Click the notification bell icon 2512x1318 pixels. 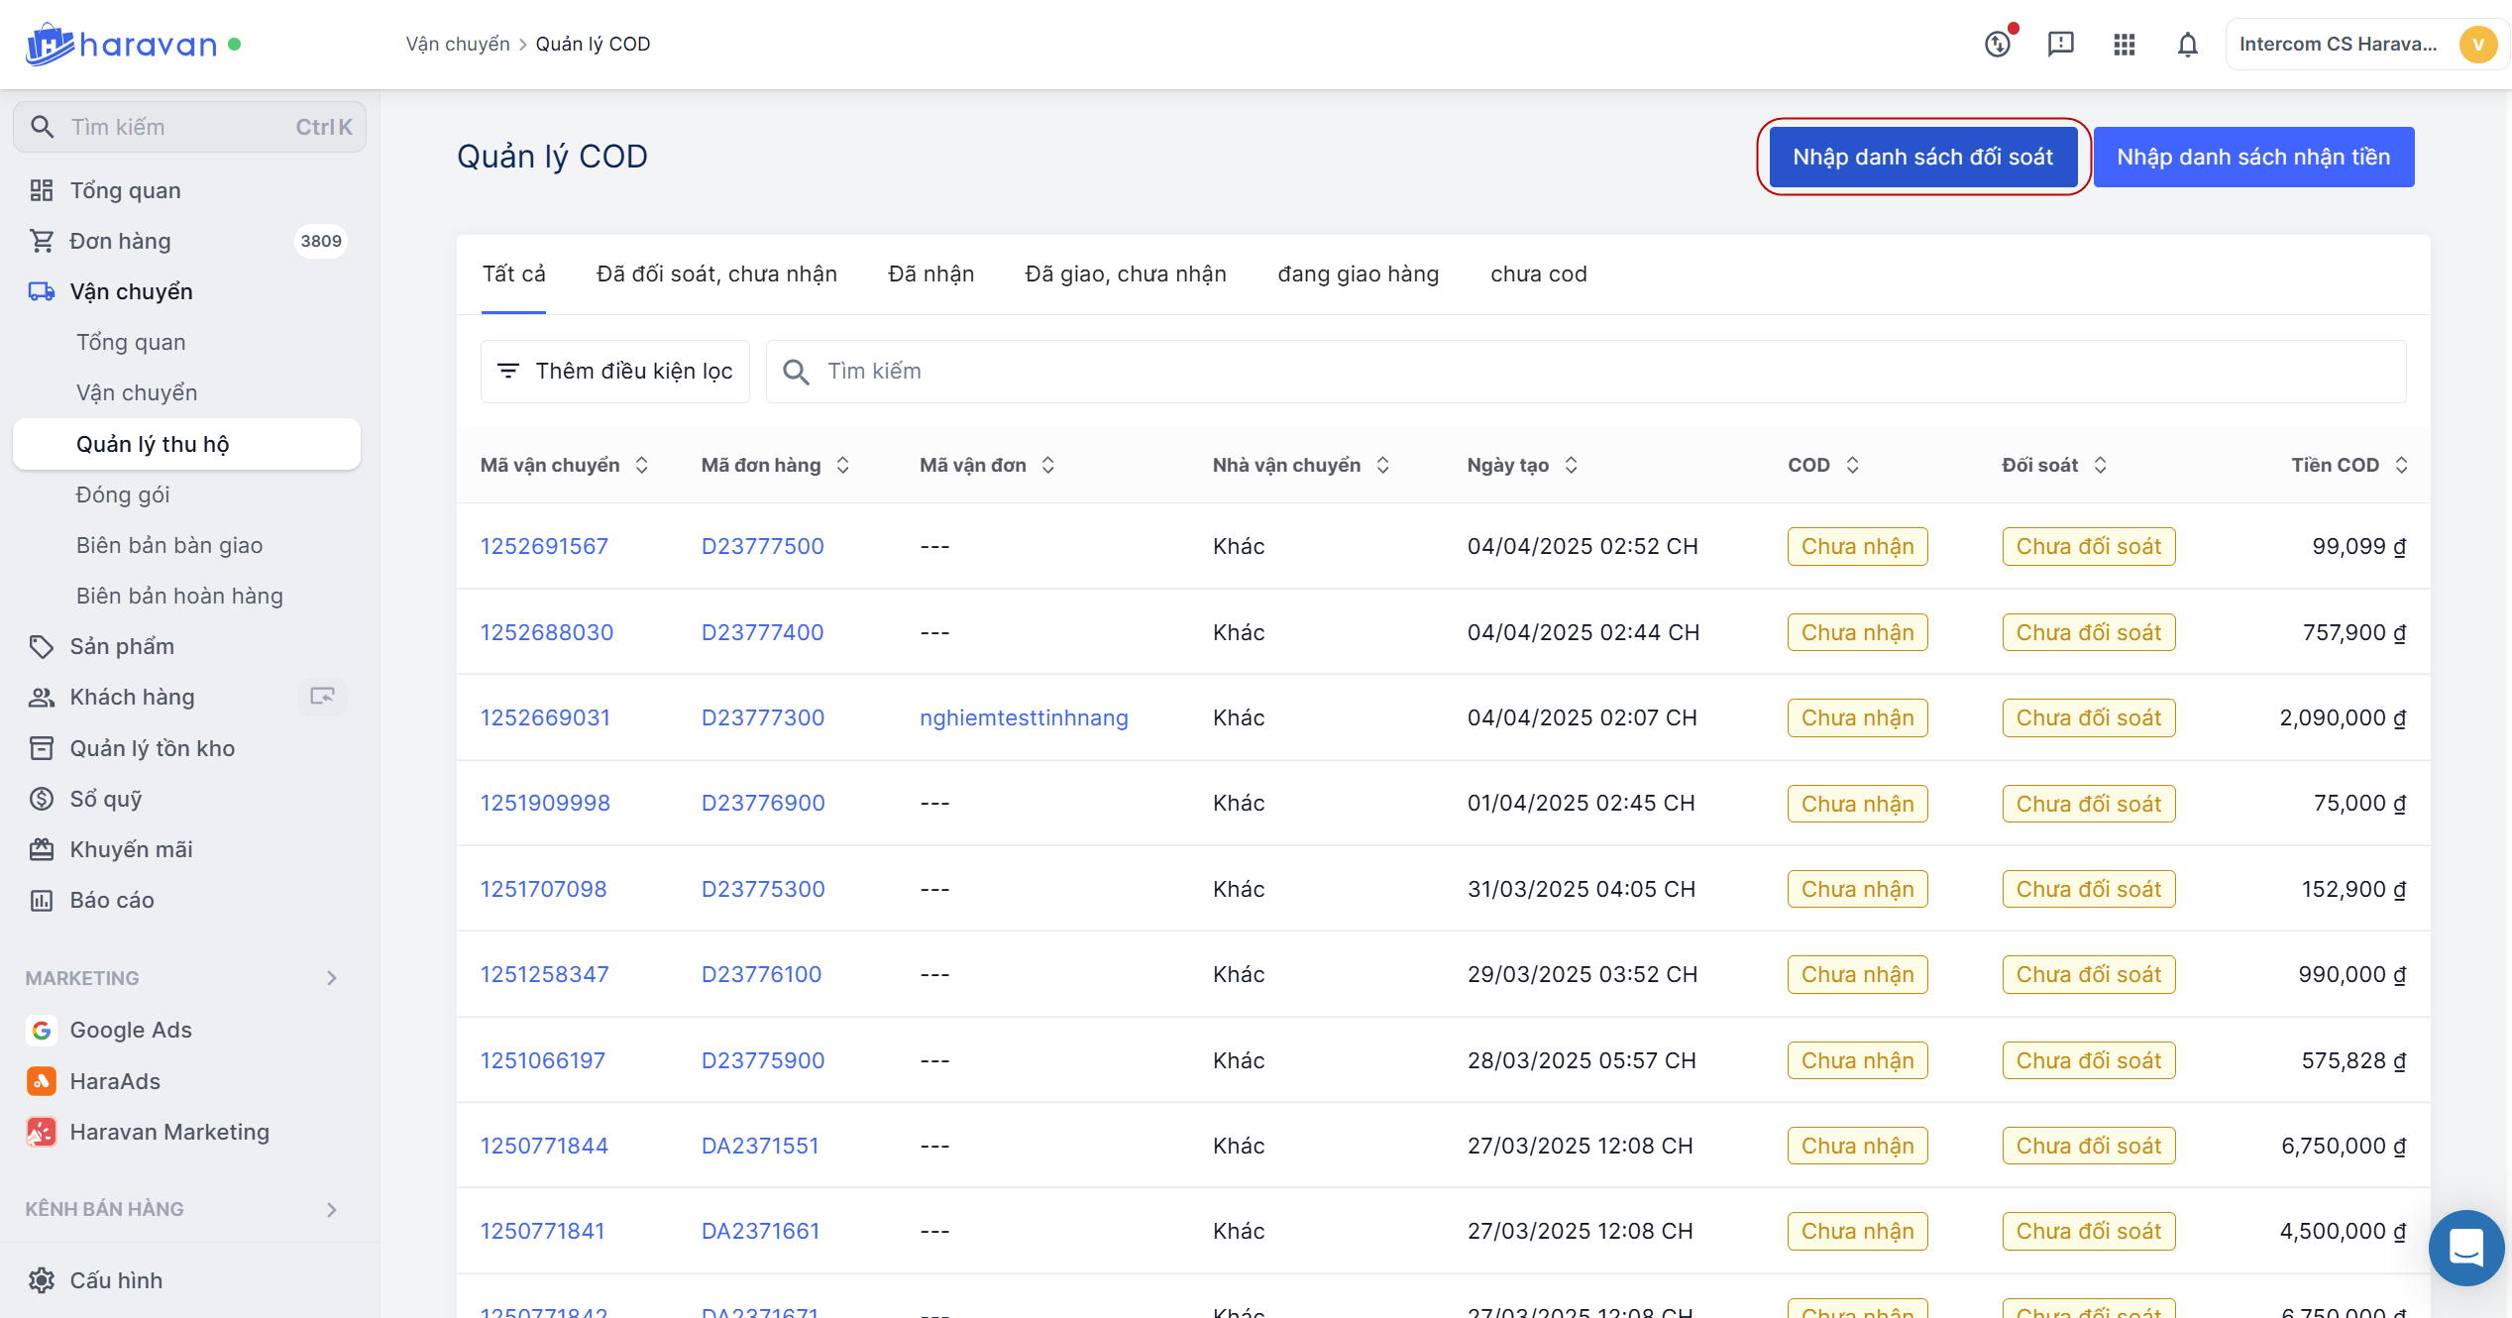click(x=2187, y=45)
